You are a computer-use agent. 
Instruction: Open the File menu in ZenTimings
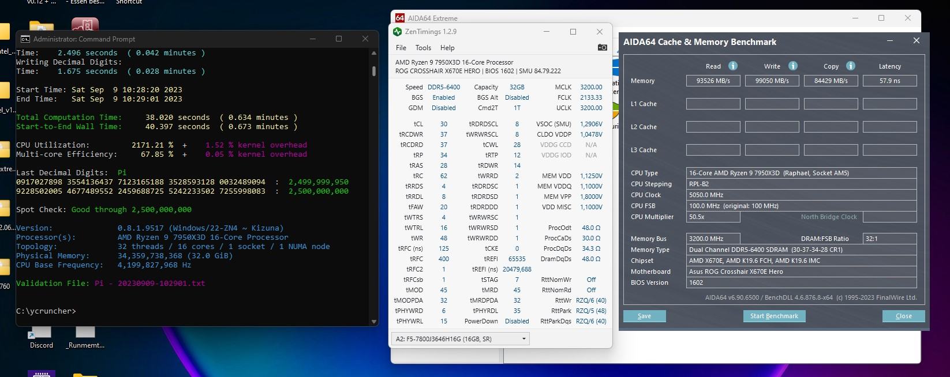point(401,48)
